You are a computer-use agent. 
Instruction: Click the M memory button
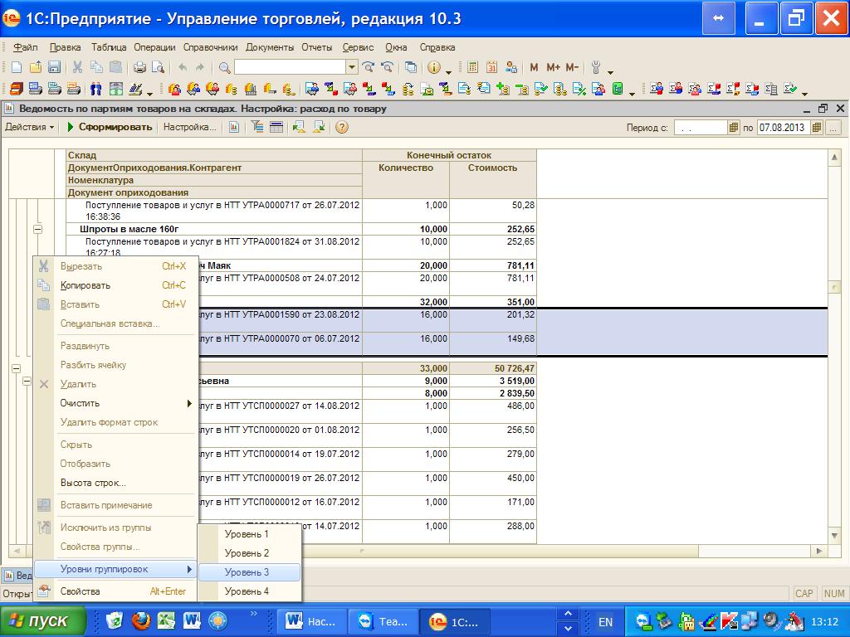[x=534, y=67]
